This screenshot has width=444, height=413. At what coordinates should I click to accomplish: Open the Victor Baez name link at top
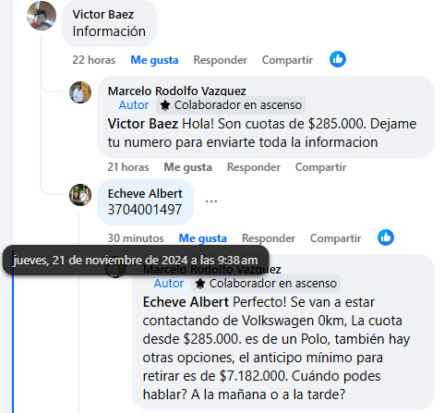click(x=103, y=15)
